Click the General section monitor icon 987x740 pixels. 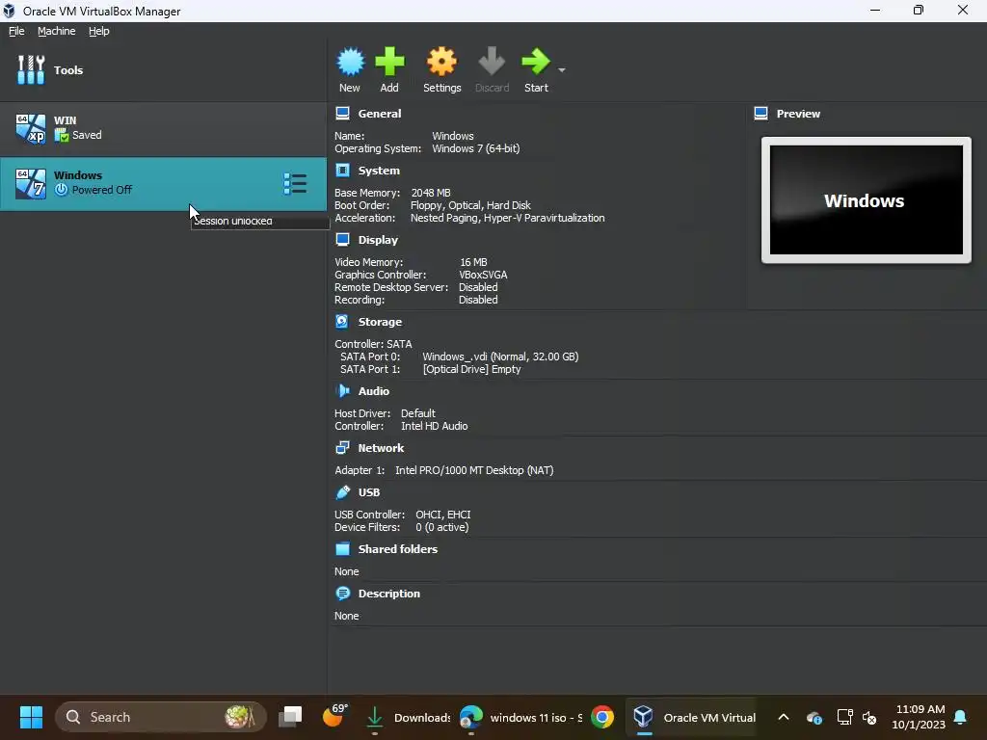342,114
